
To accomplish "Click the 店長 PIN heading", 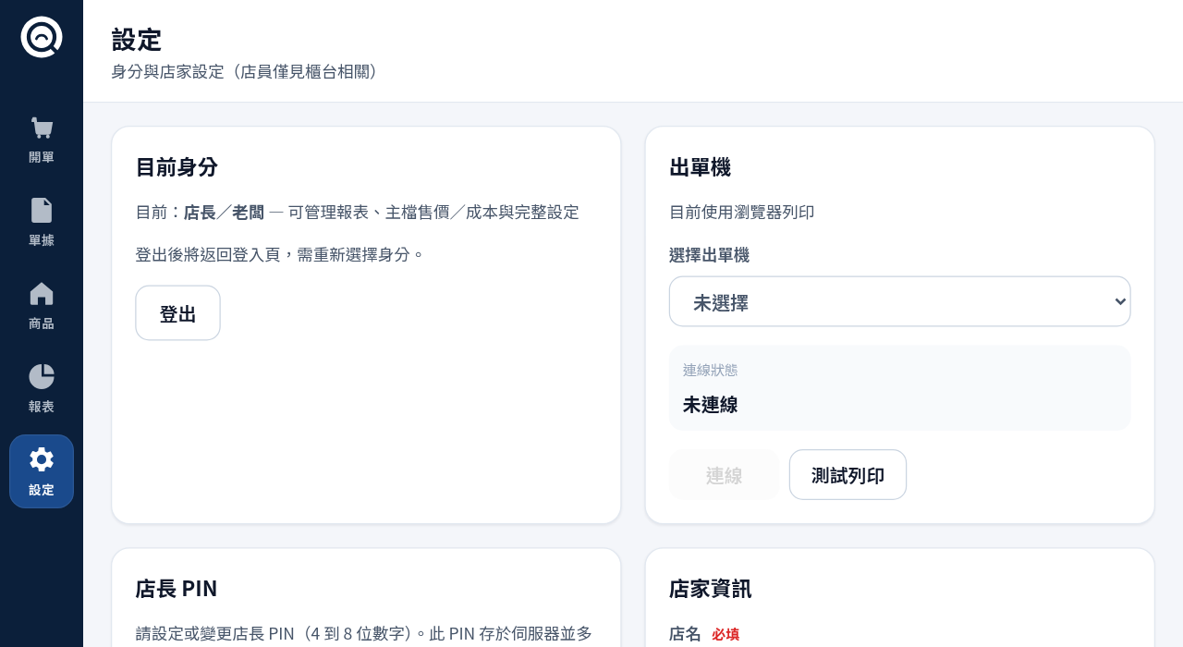I will (x=177, y=589).
